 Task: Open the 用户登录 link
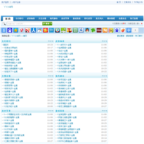click(5, 2)
